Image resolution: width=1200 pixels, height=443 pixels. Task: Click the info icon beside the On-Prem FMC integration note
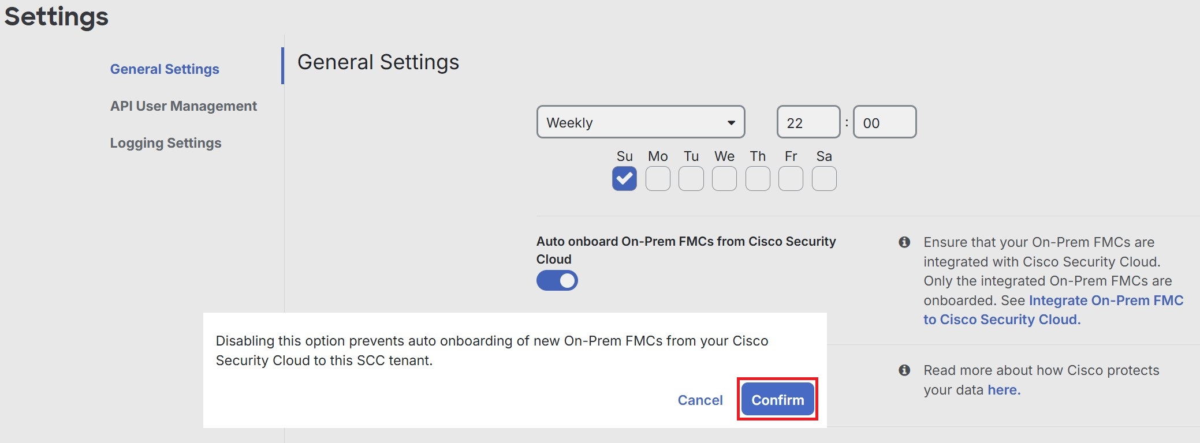[x=905, y=243]
